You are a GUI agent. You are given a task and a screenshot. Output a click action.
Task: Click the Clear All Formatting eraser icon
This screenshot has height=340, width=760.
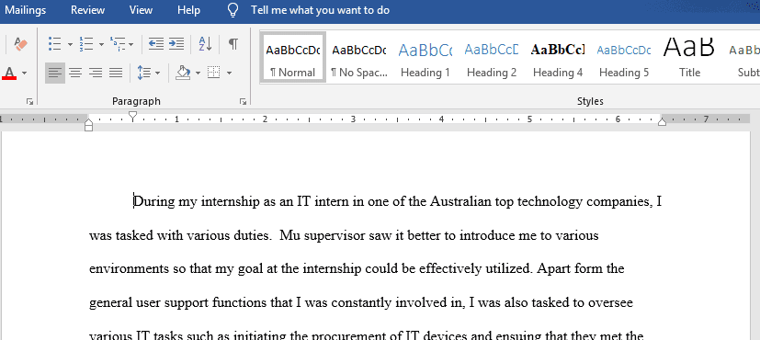tap(21, 44)
